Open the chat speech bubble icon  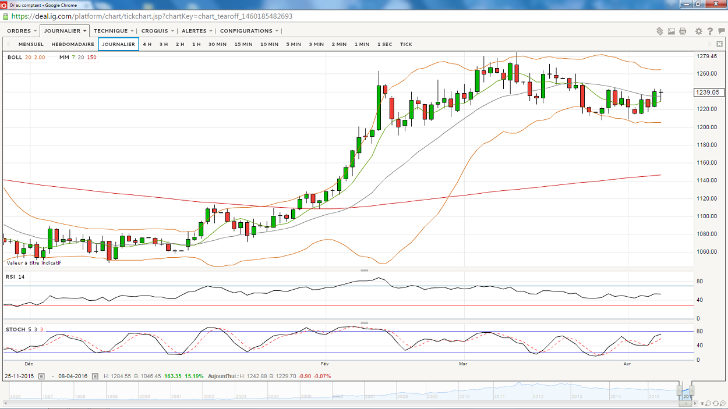722,31
